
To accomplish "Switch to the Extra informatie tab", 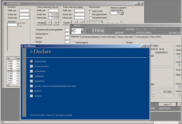I will (x=109, y=37).
